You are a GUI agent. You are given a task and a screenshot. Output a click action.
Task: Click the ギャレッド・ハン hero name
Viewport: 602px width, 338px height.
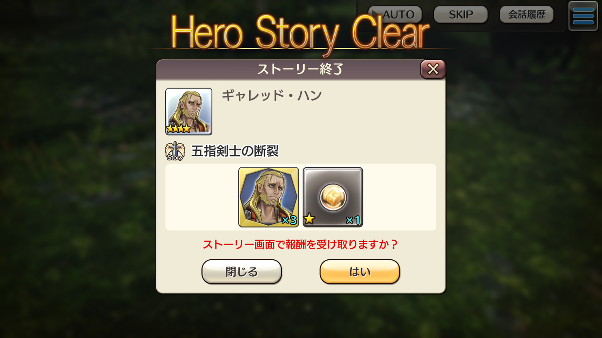click(x=272, y=95)
